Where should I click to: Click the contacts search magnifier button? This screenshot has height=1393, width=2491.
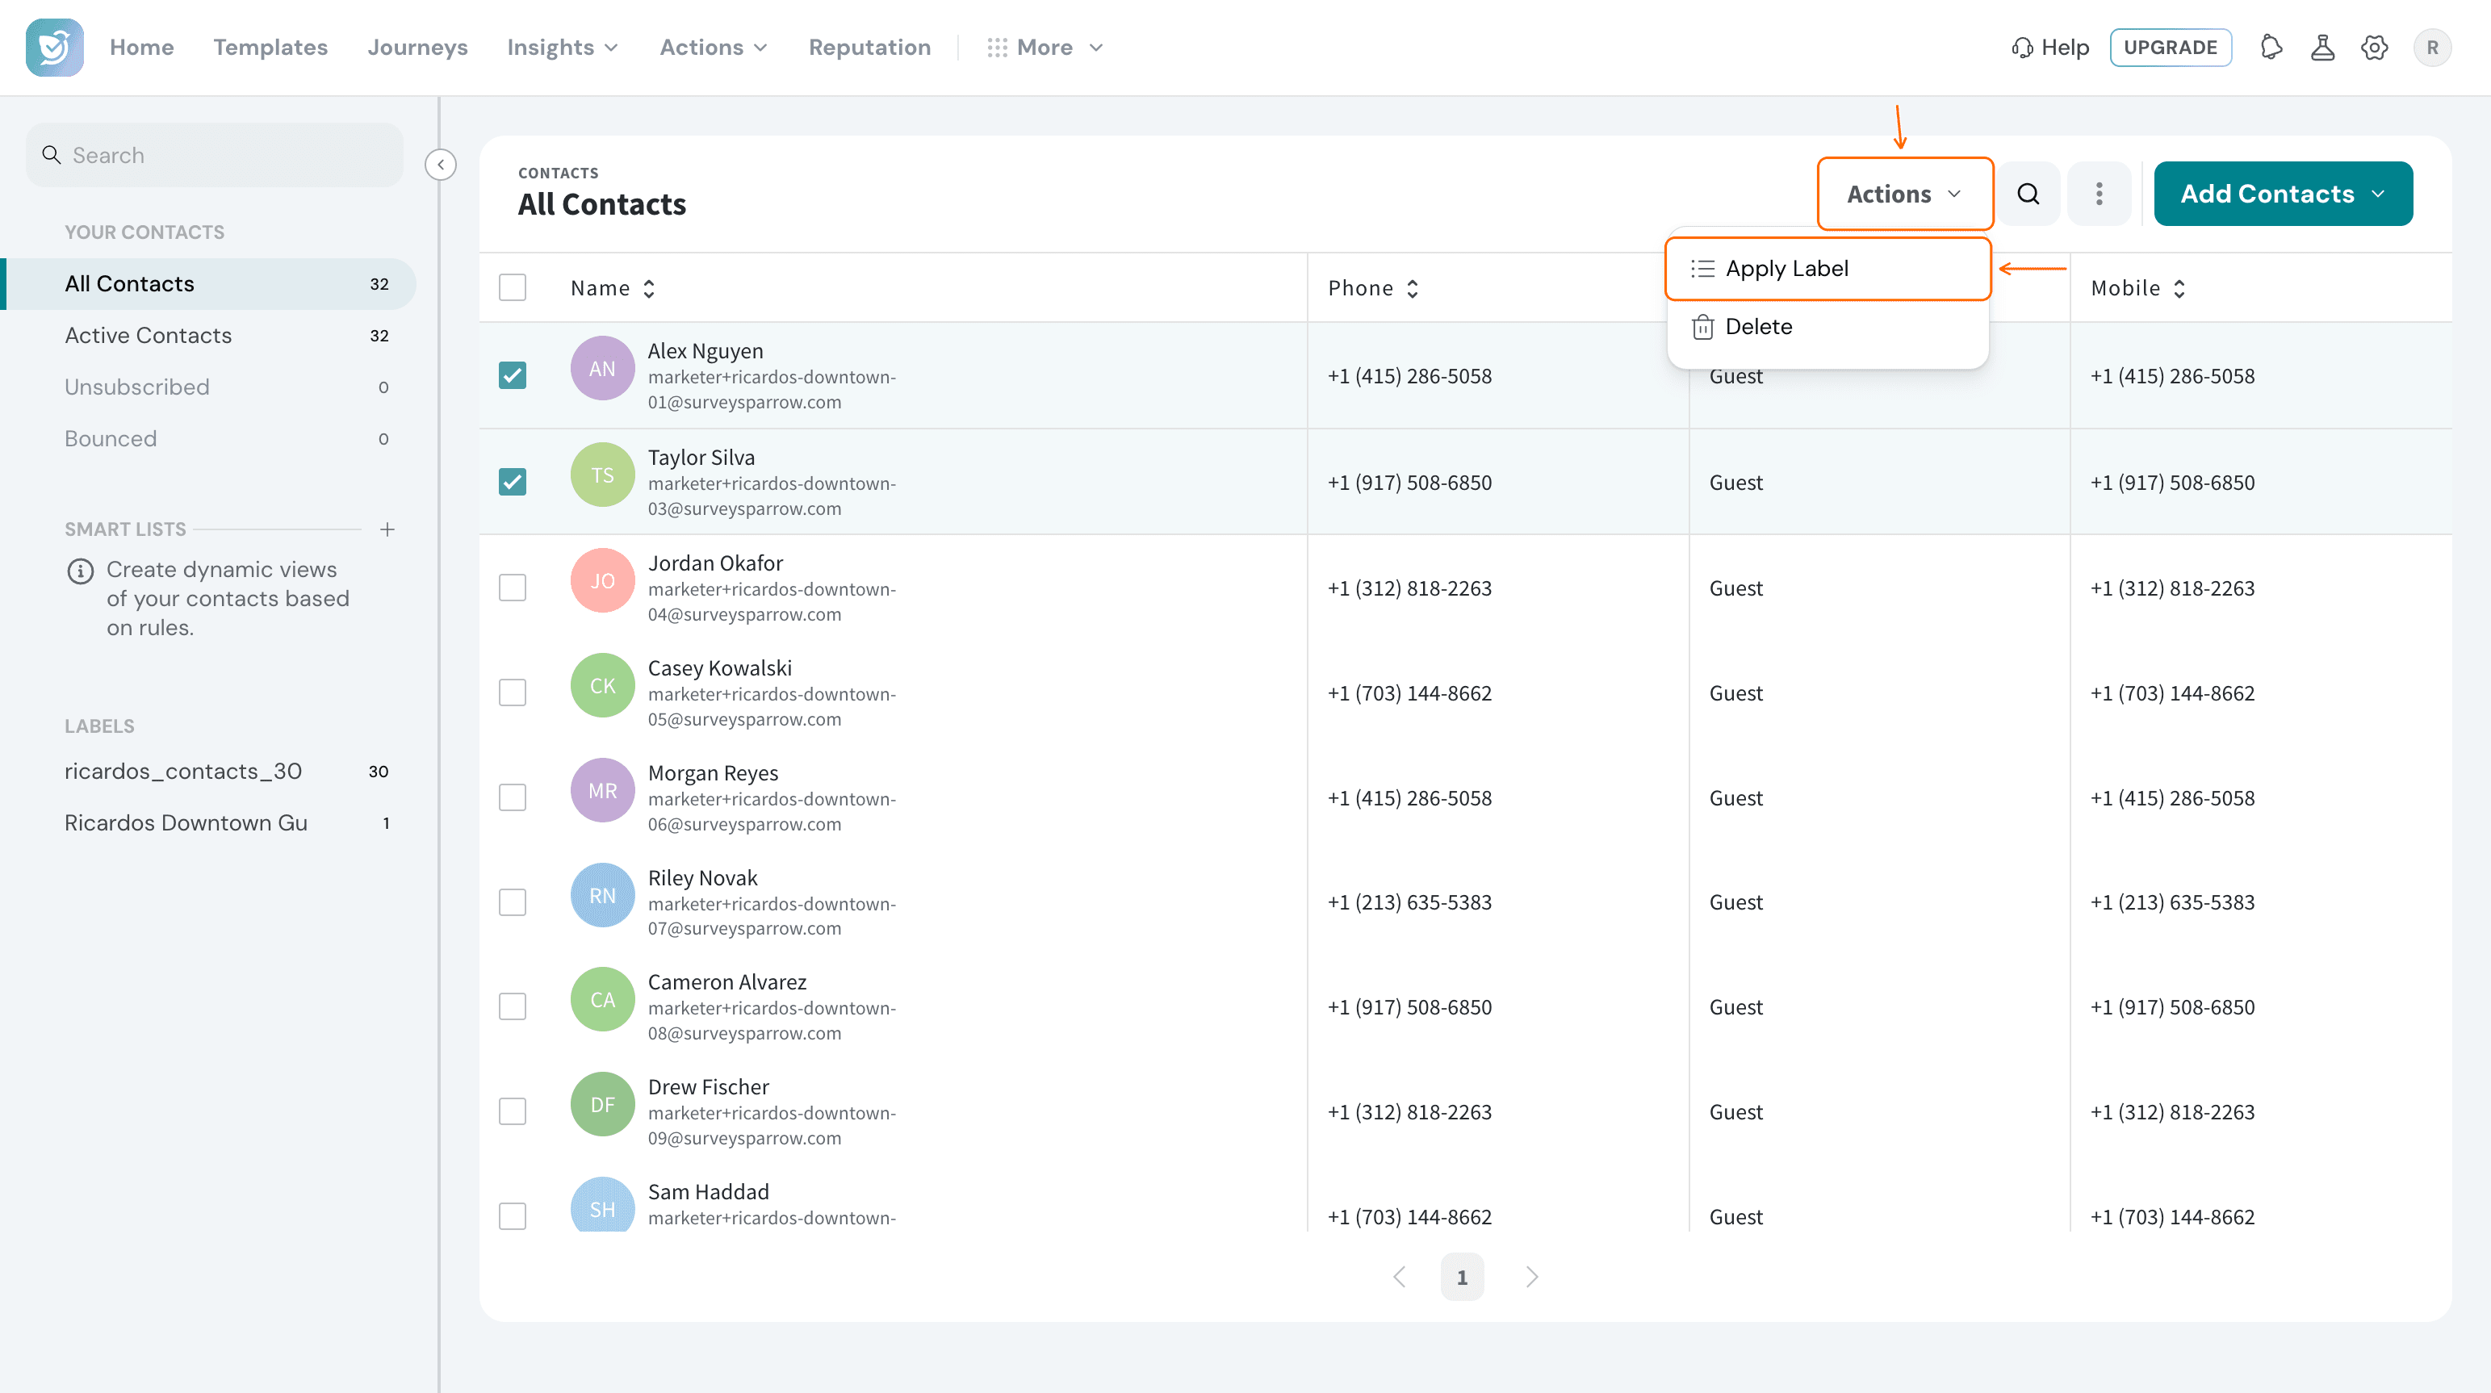[2028, 195]
